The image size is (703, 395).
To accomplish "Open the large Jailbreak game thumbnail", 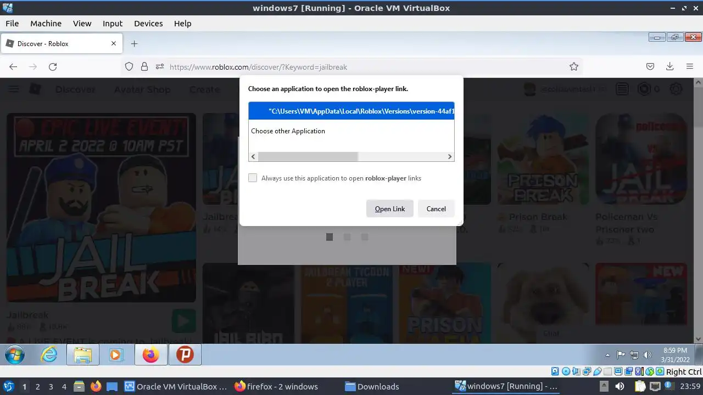I will 101,207.
